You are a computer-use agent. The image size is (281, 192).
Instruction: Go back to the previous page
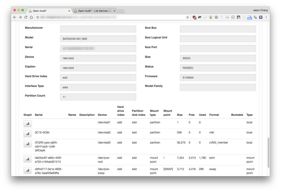15,17
